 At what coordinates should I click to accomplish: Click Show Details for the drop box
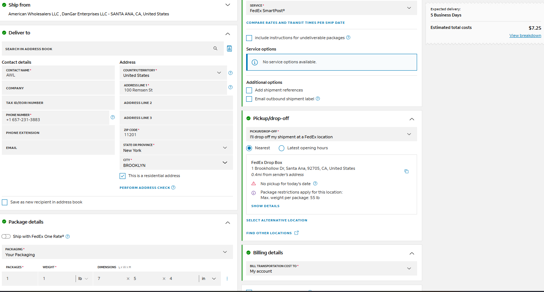265,206
